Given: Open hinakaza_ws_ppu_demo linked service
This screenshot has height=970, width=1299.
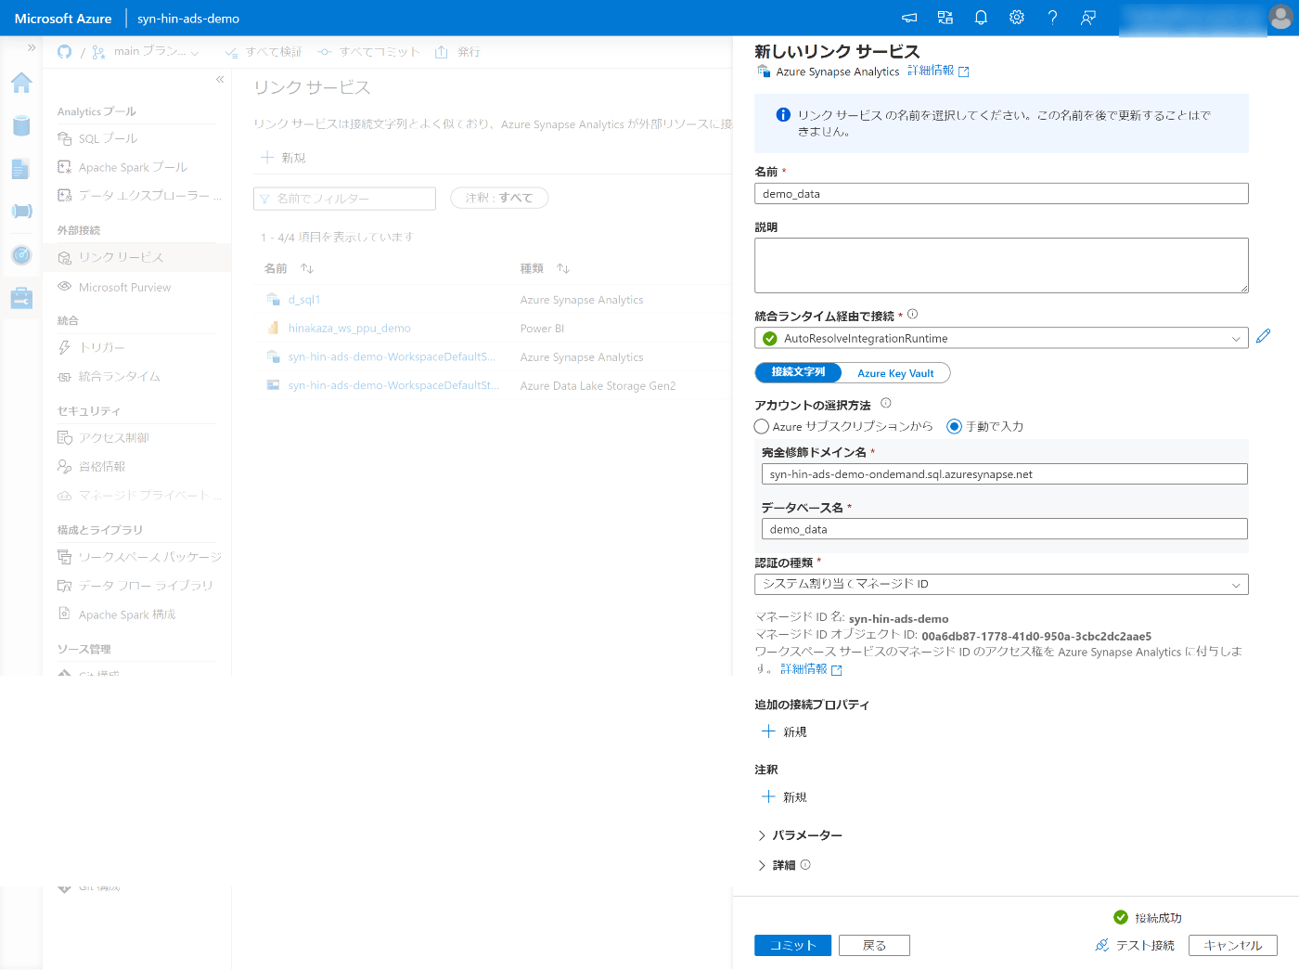Looking at the screenshot, I should point(349,329).
